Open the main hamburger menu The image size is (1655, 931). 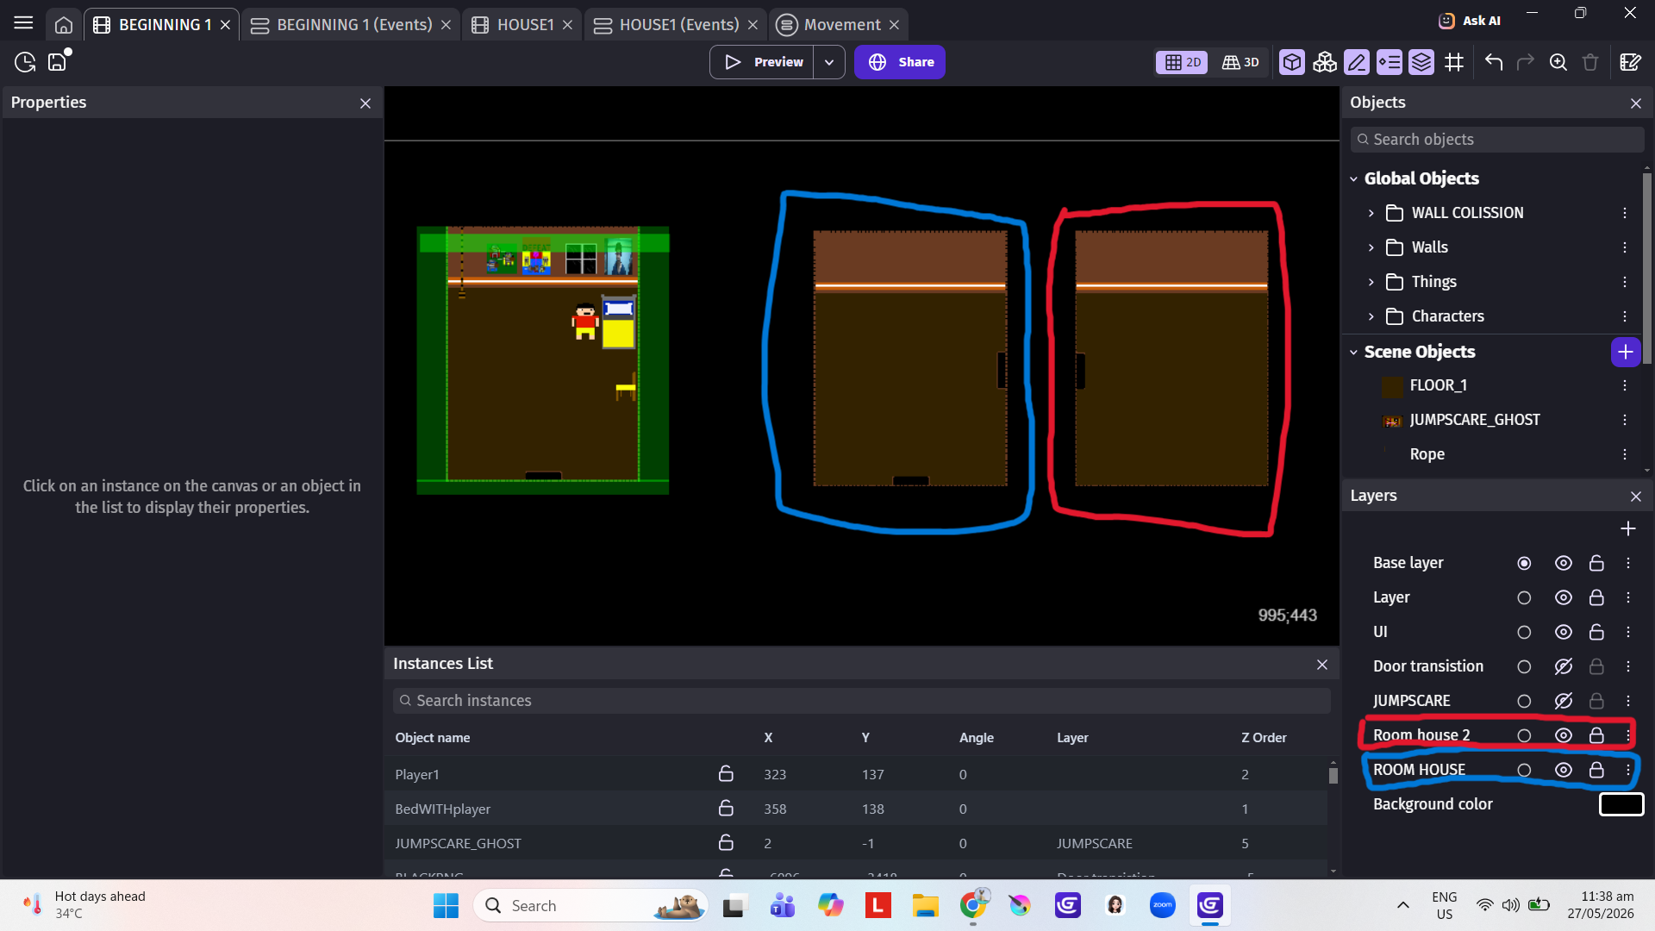point(23,23)
